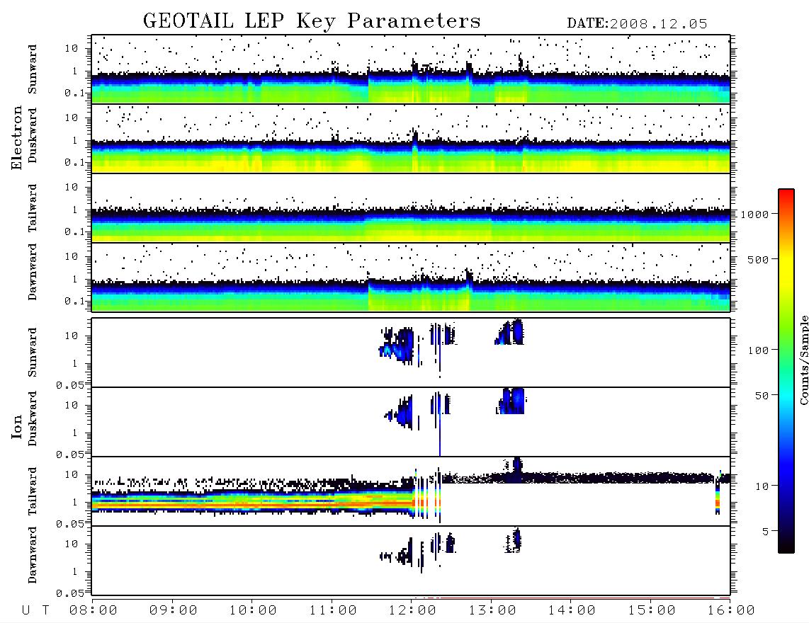This screenshot has height=623, width=809.
Task: Click the Ion Tailward panel label
Action: coord(33,491)
